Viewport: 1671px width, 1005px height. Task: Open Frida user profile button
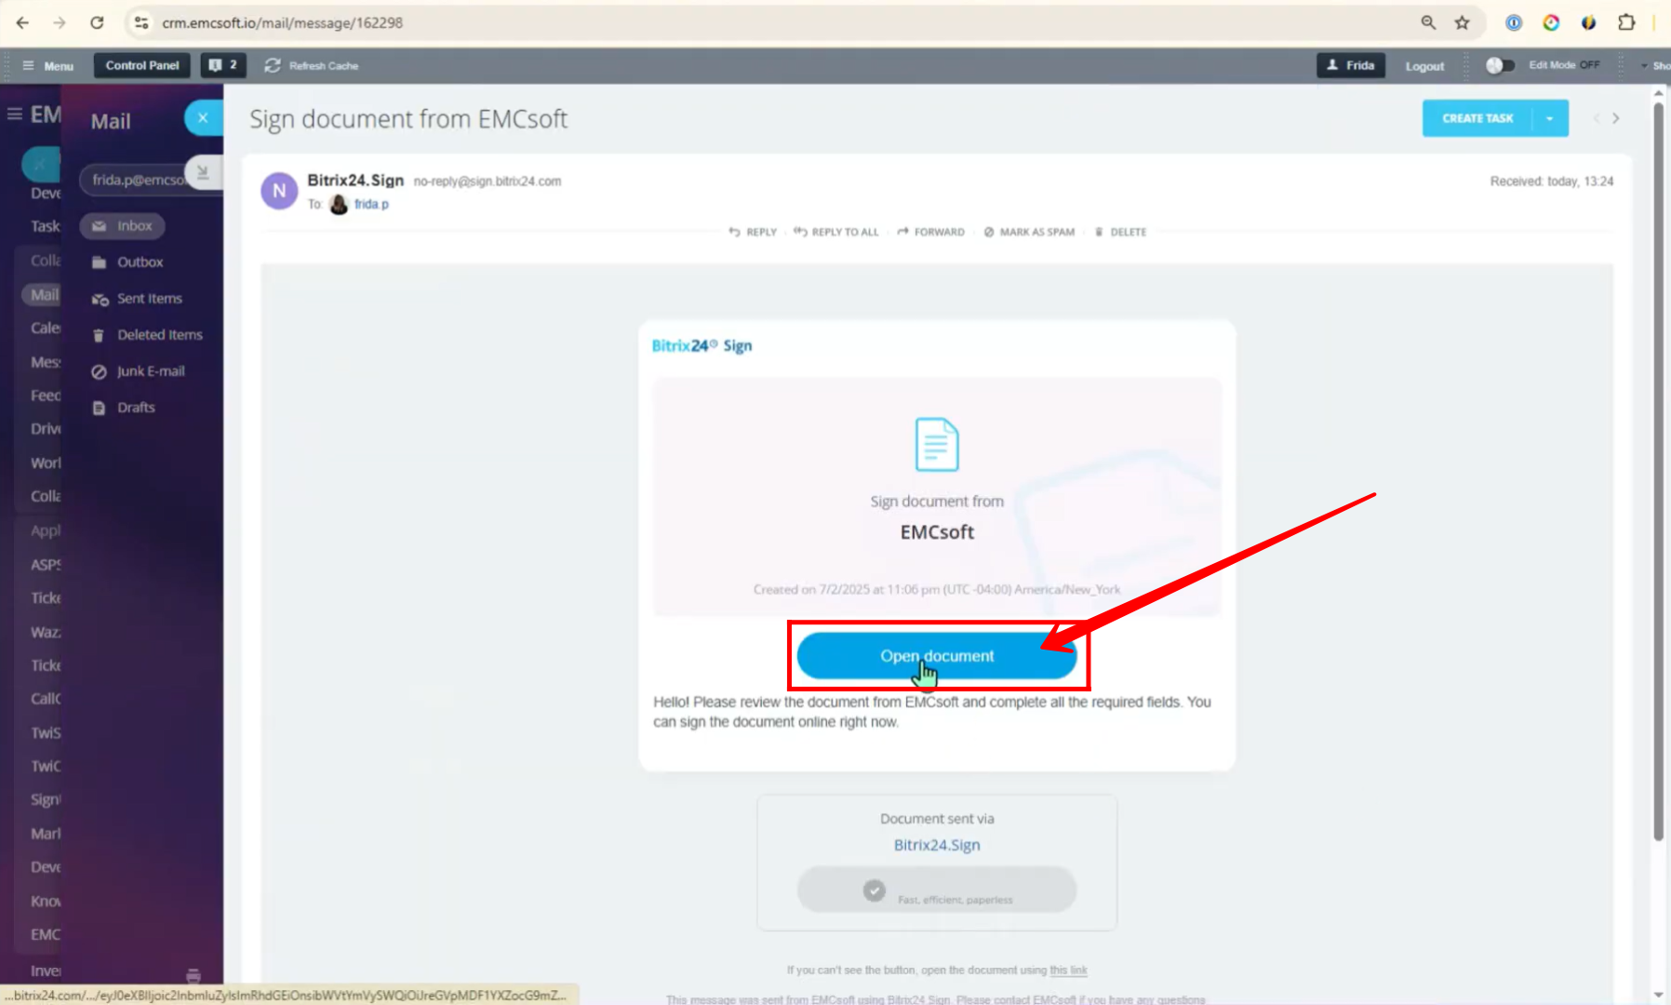coord(1351,65)
